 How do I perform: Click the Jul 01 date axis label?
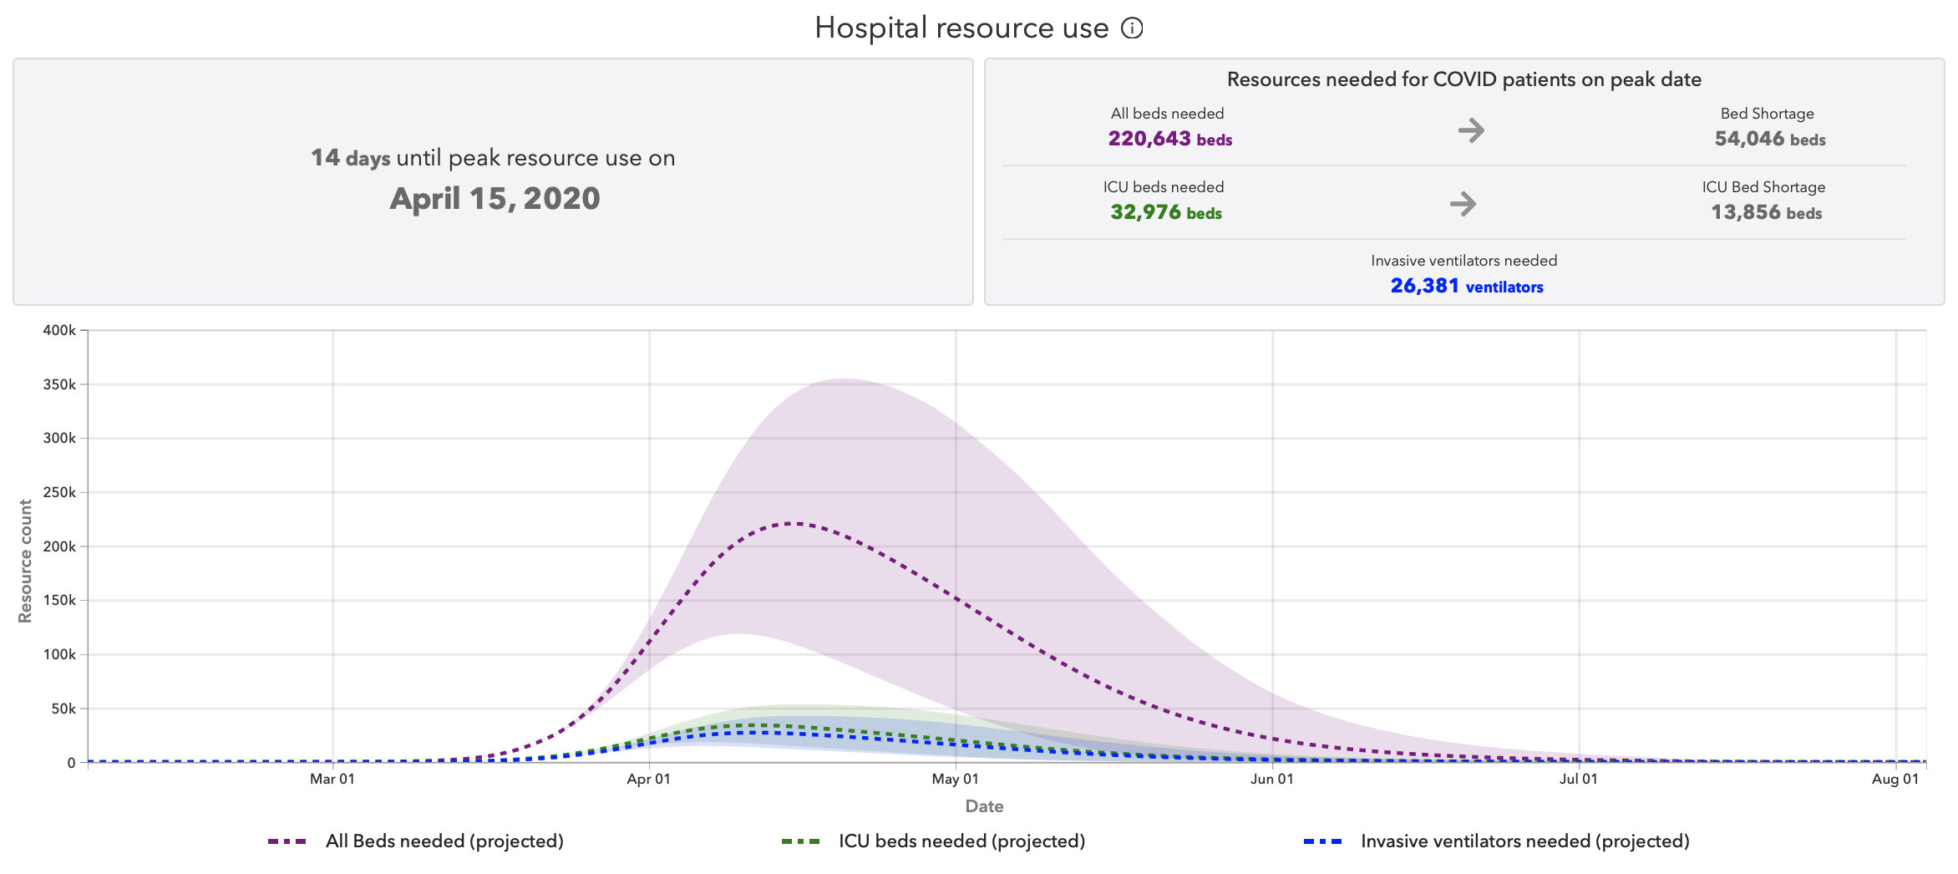pyautogui.click(x=1578, y=779)
